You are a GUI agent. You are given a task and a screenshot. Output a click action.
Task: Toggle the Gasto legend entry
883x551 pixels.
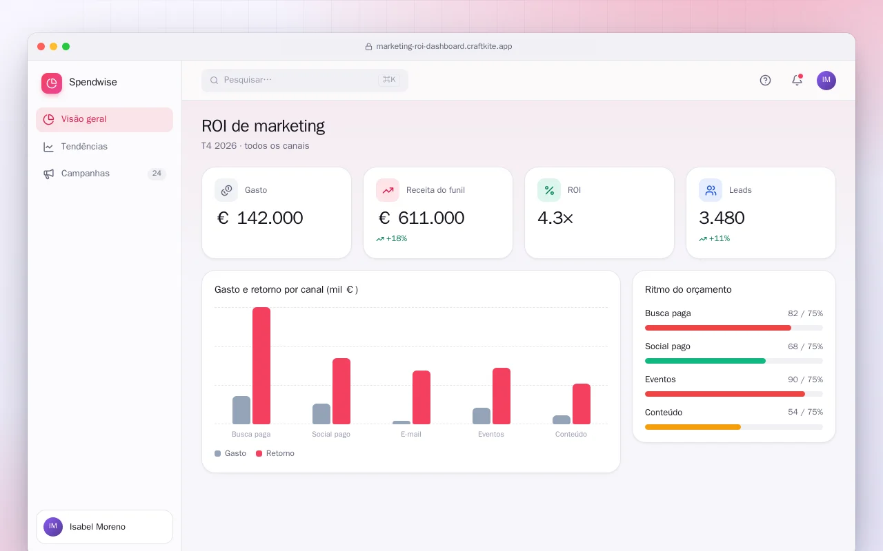pyautogui.click(x=230, y=454)
